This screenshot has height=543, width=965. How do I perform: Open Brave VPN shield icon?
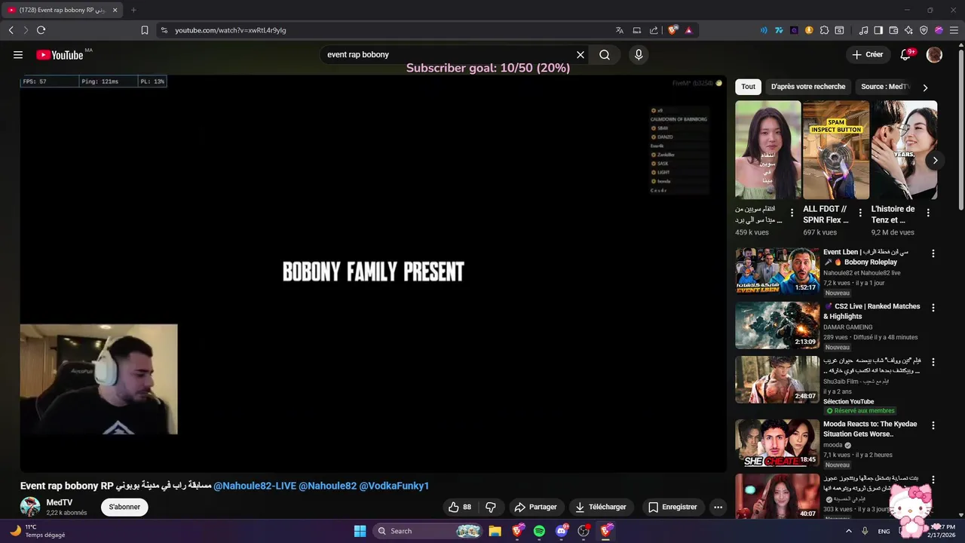point(924,30)
